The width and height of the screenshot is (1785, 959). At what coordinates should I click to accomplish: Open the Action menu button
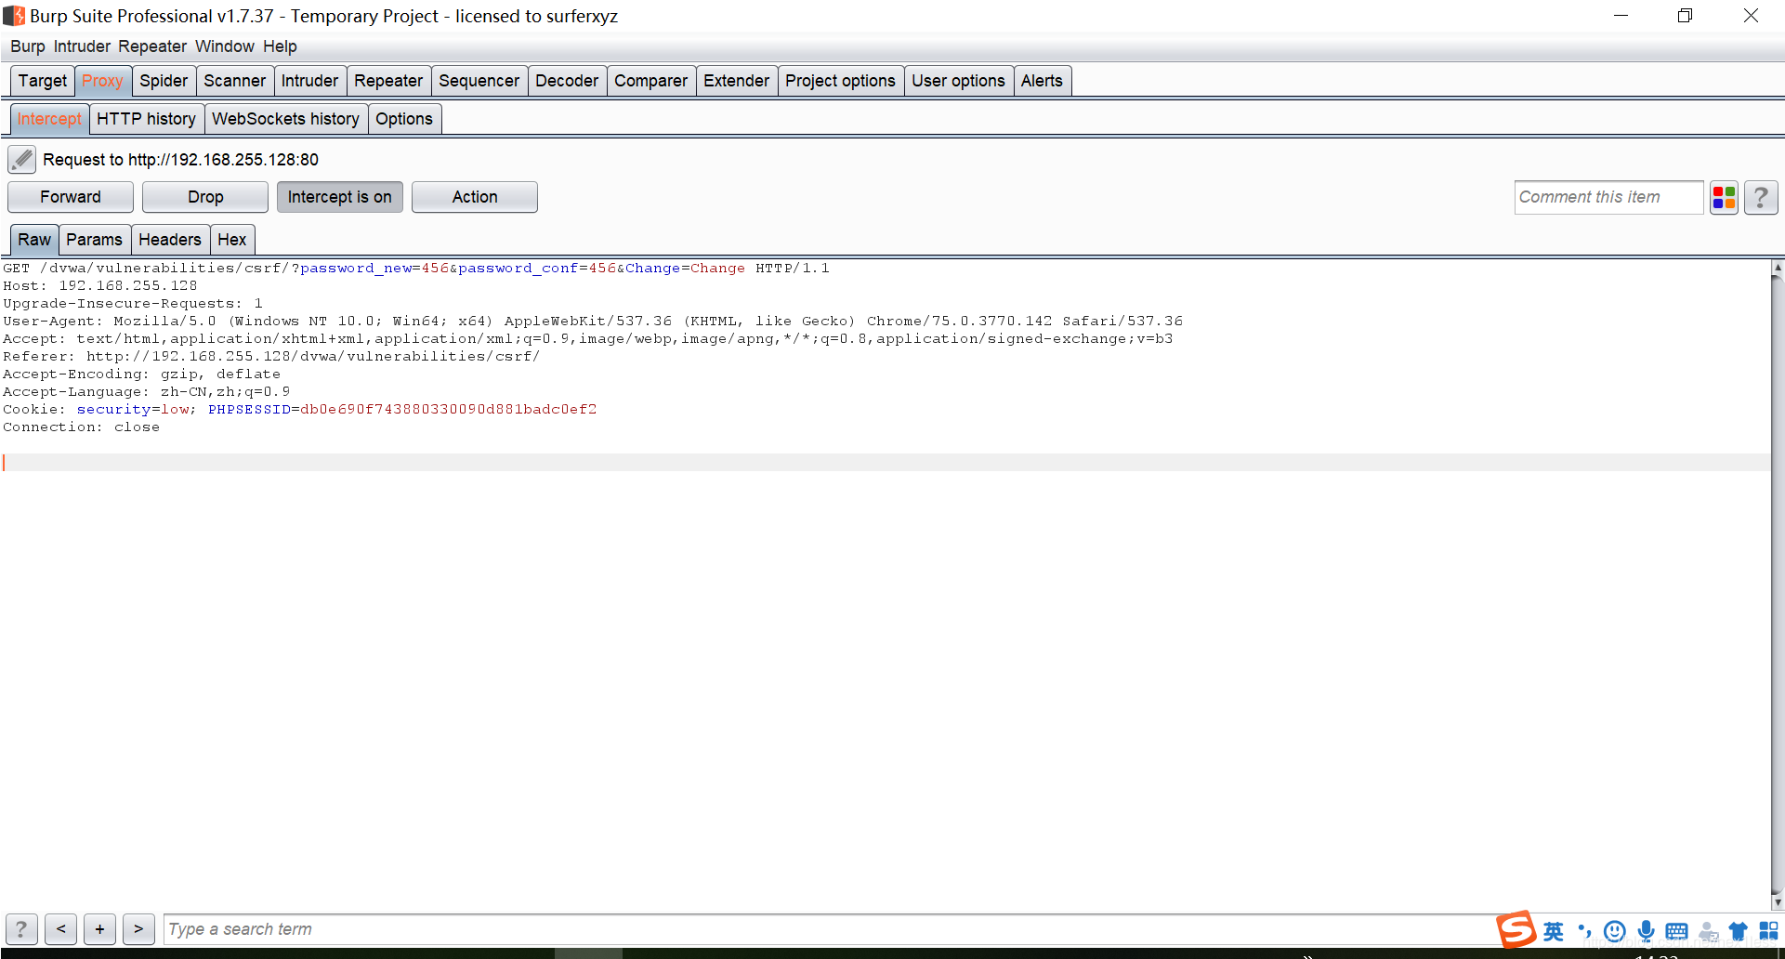click(x=475, y=197)
